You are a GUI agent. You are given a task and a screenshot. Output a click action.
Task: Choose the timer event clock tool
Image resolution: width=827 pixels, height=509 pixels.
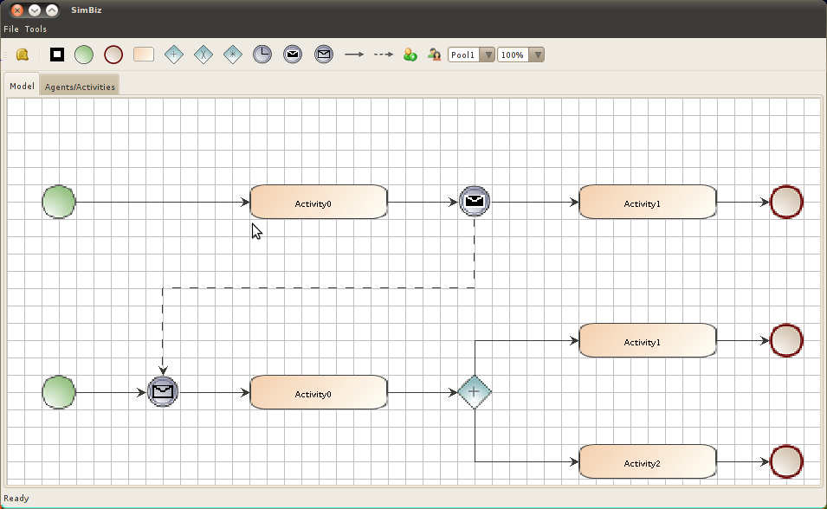(x=262, y=55)
